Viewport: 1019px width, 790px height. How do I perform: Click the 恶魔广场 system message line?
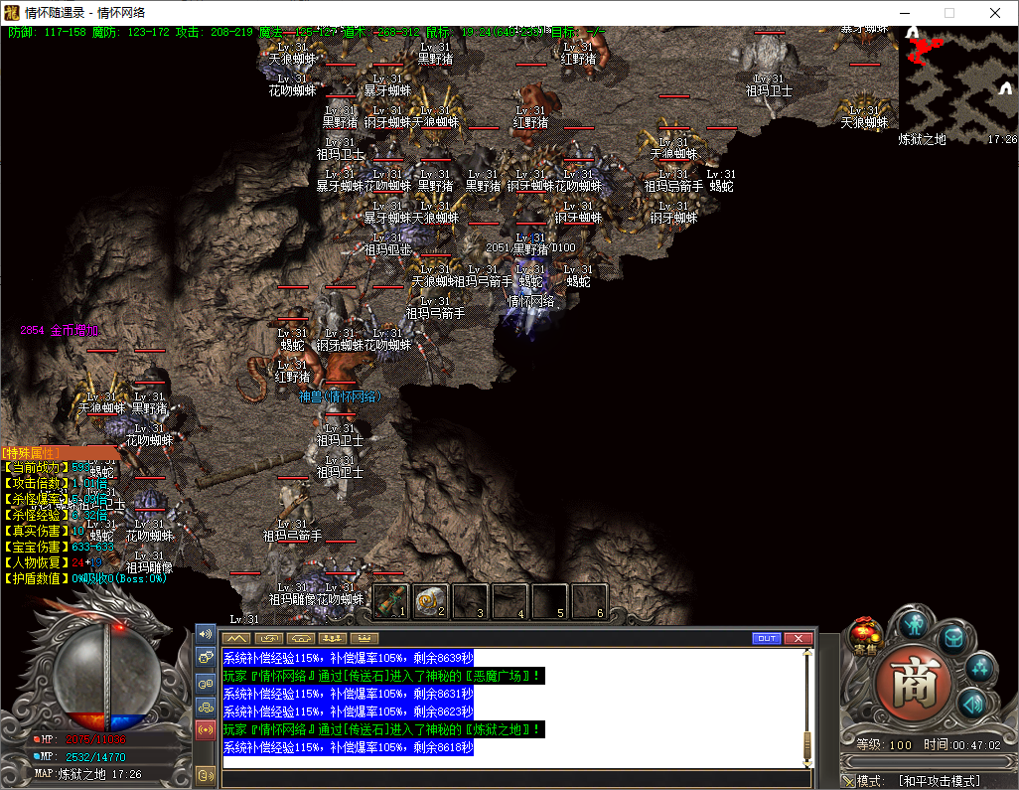tap(383, 676)
